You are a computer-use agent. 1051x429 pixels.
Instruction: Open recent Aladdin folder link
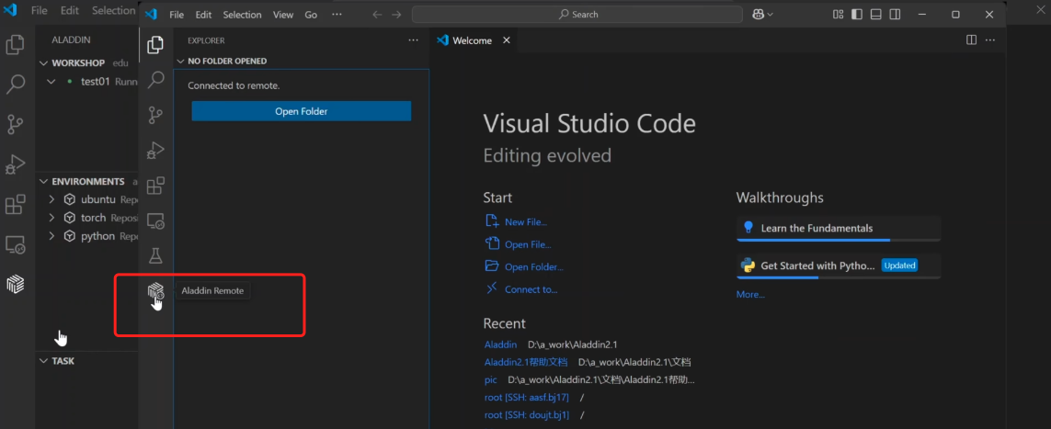point(501,344)
